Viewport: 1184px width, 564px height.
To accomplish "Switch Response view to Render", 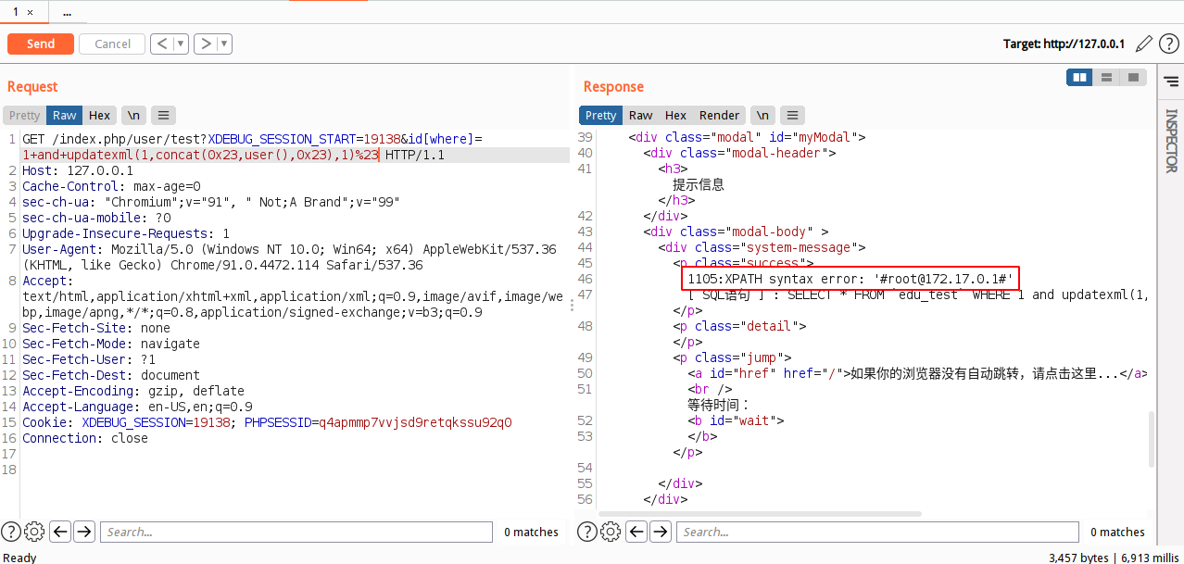I will coord(720,116).
